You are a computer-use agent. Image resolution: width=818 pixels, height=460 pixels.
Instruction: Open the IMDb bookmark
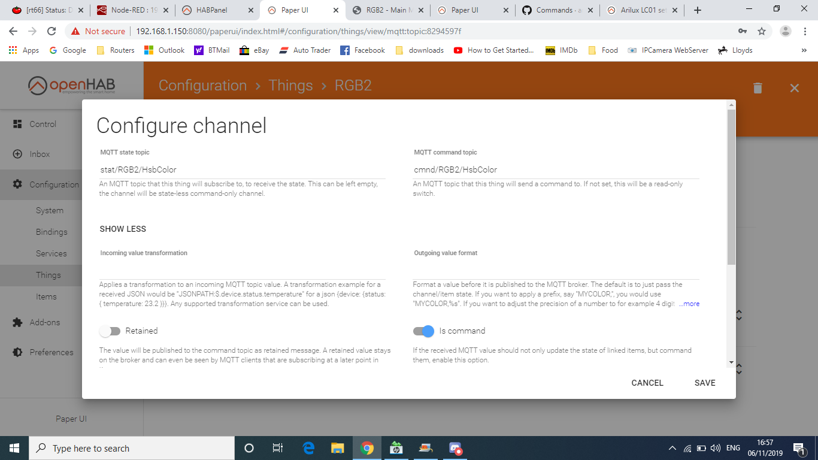click(x=562, y=50)
